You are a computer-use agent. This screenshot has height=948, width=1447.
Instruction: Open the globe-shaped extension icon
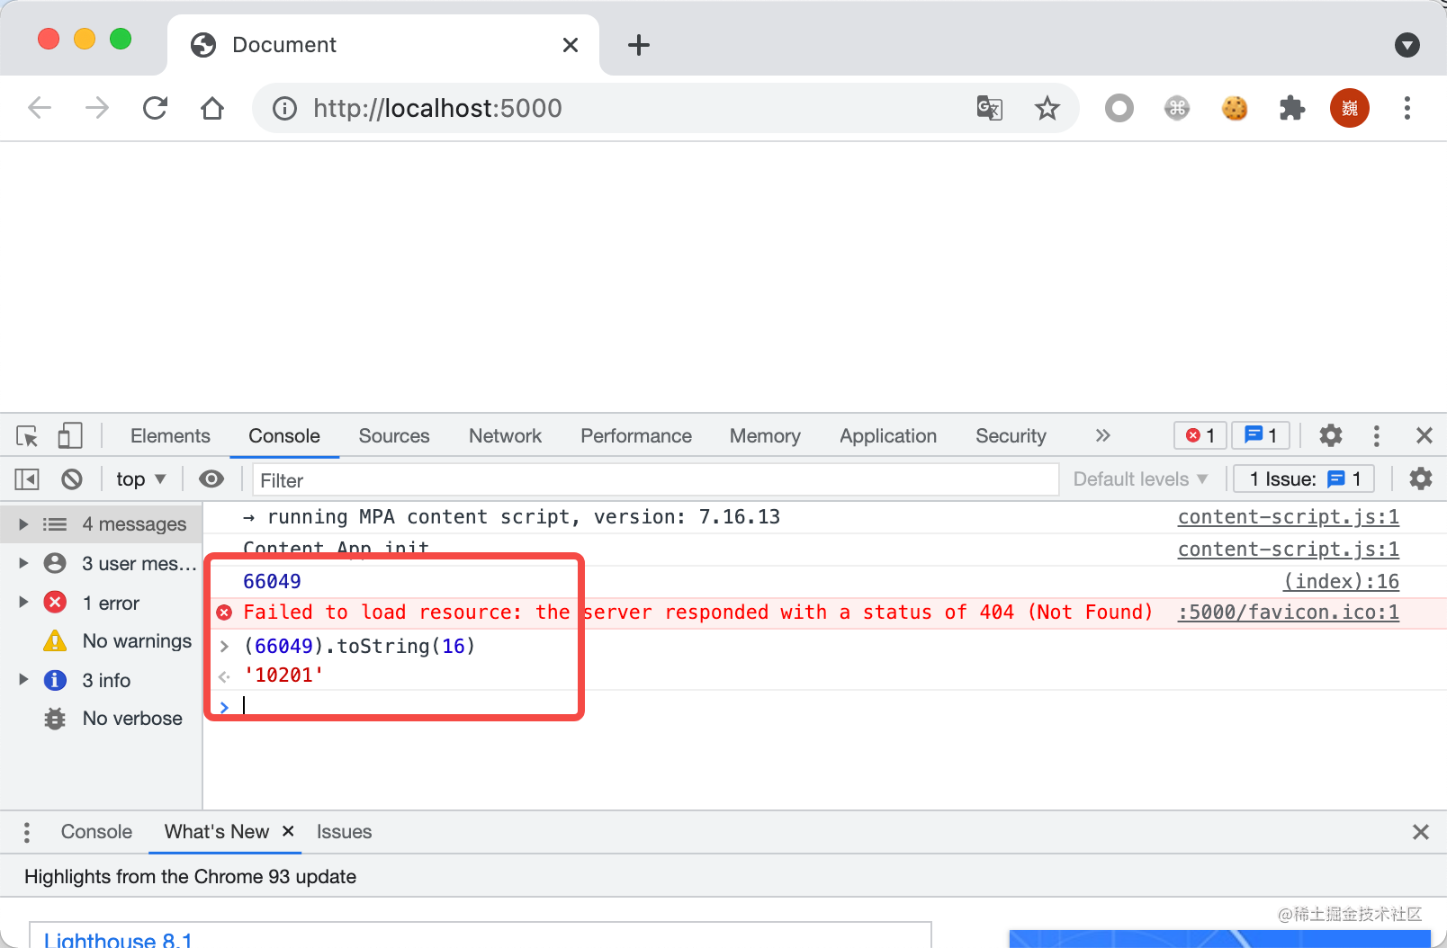[1177, 109]
